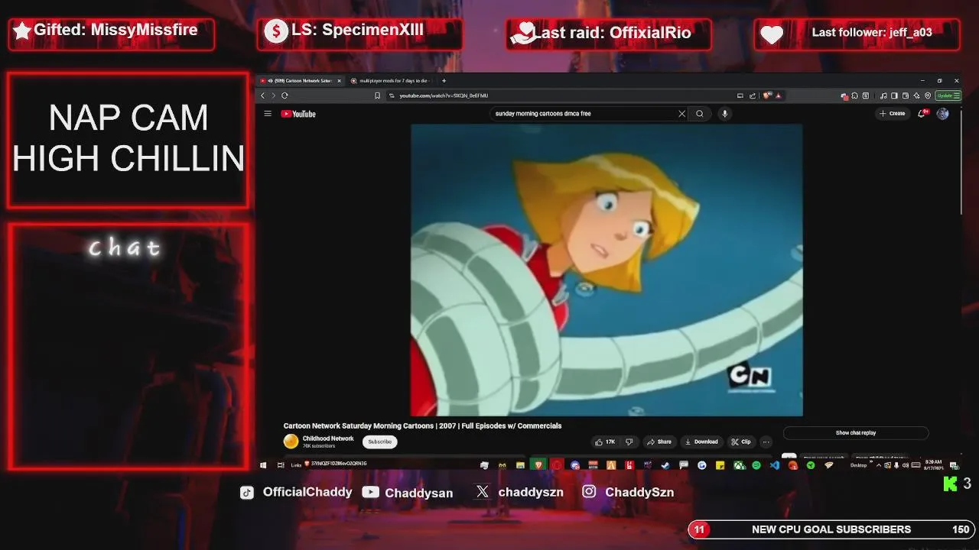Viewport: 979px width, 550px height.
Task: Subscribe to Childhood Network channel
Action: pyautogui.click(x=379, y=442)
